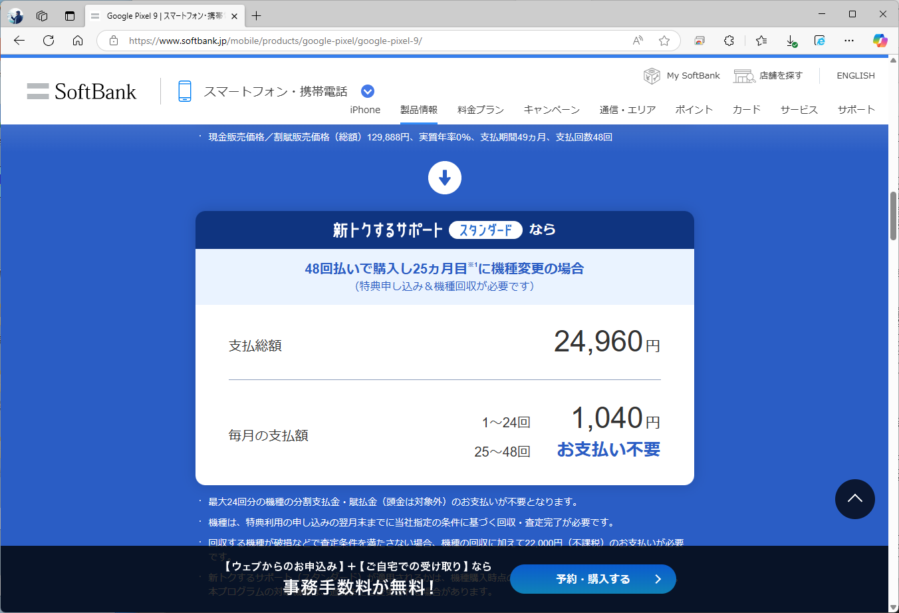Open the iPhone menu item
The height and width of the screenshot is (613, 899).
(365, 110)
